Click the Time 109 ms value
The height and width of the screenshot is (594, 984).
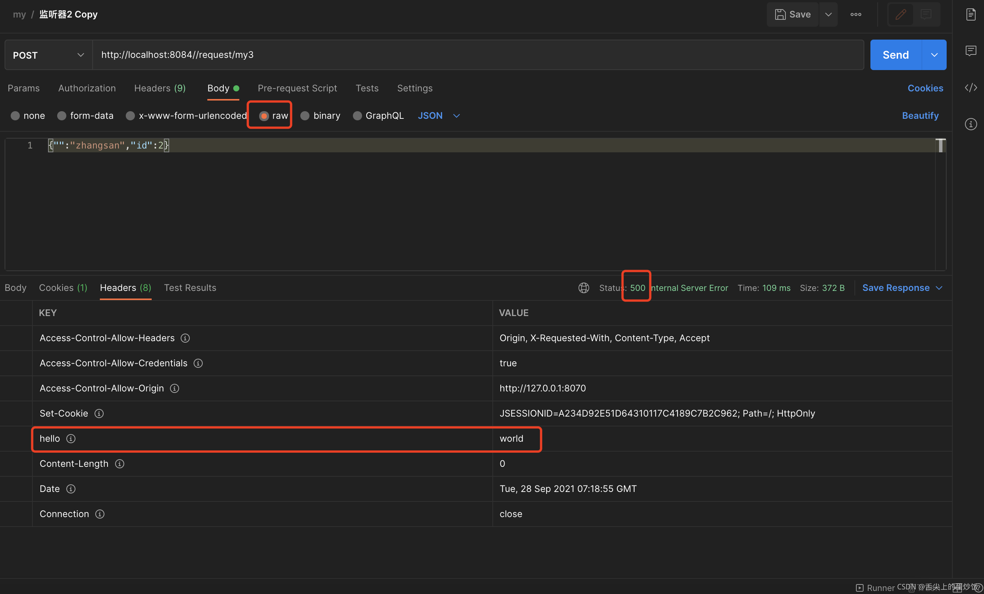776,287
